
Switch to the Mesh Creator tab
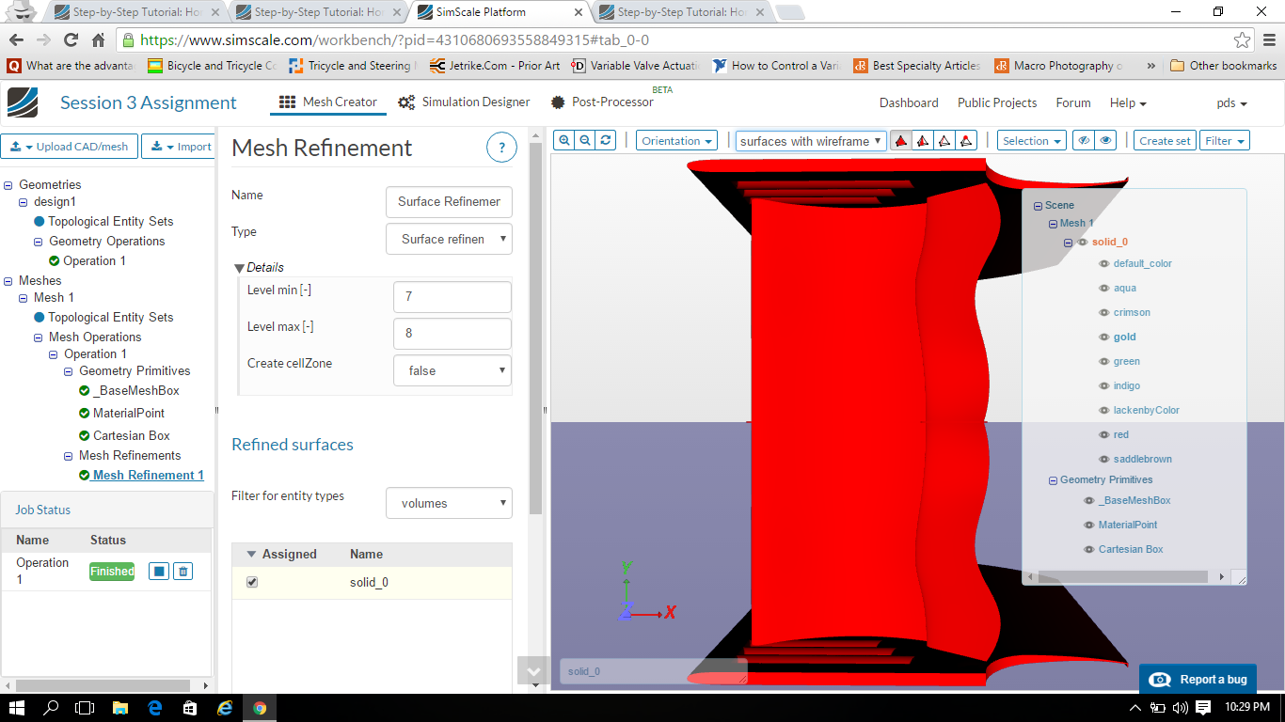point(328,102)
